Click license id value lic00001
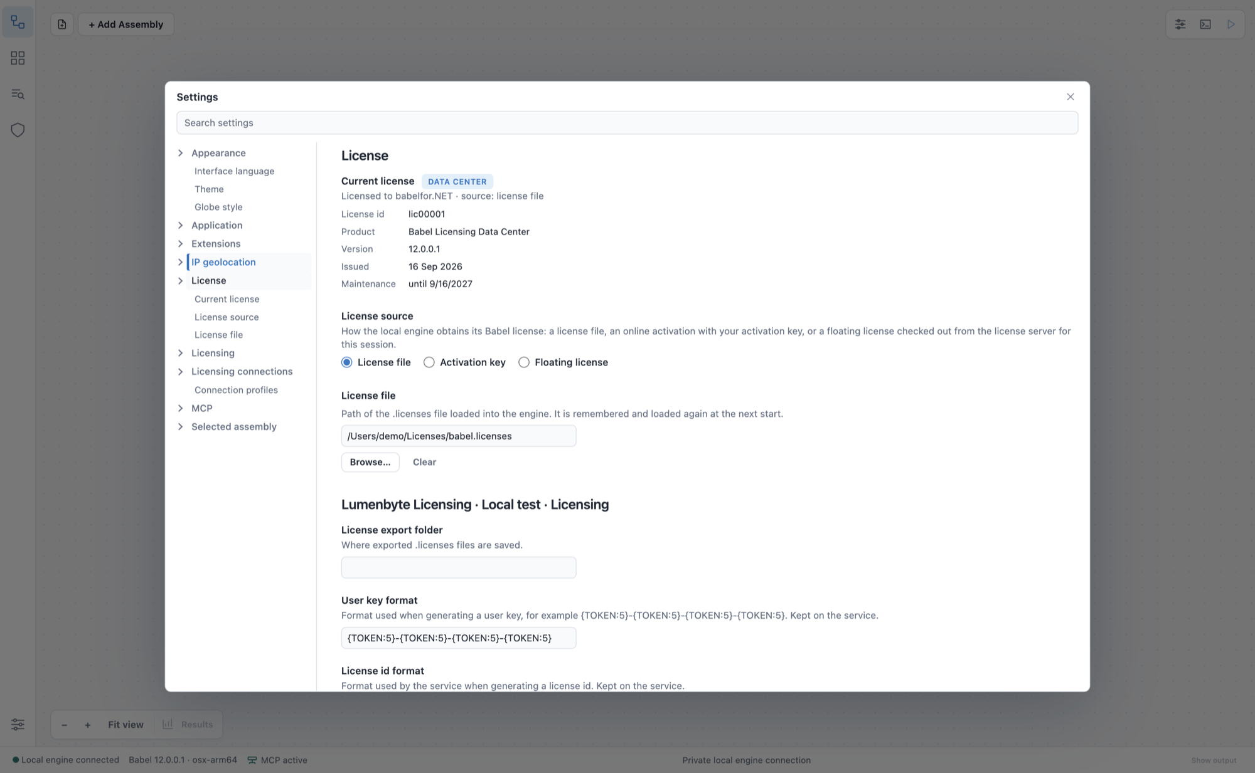 pos(427,214)
